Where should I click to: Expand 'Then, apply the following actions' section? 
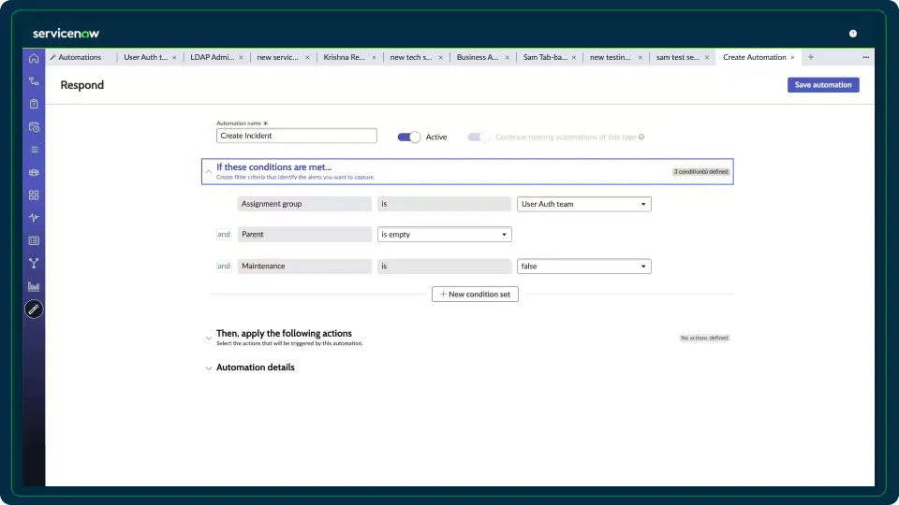(x=284, y=334)
